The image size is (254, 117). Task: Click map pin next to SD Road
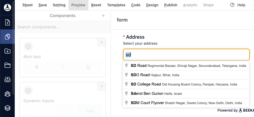point(127,66)
